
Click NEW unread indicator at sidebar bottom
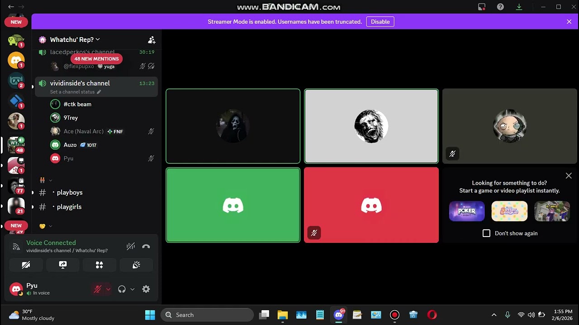point(16,226)
